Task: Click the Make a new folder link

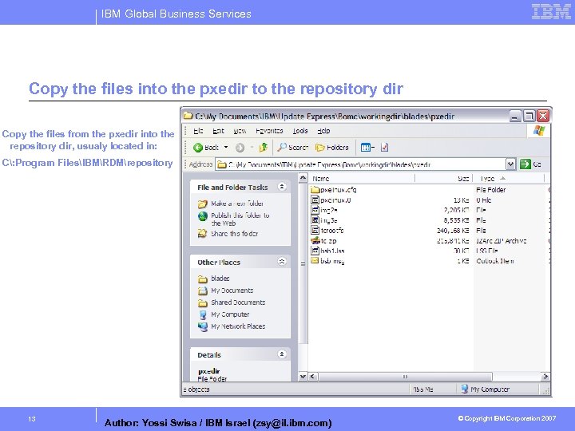Action: point(237,204)
